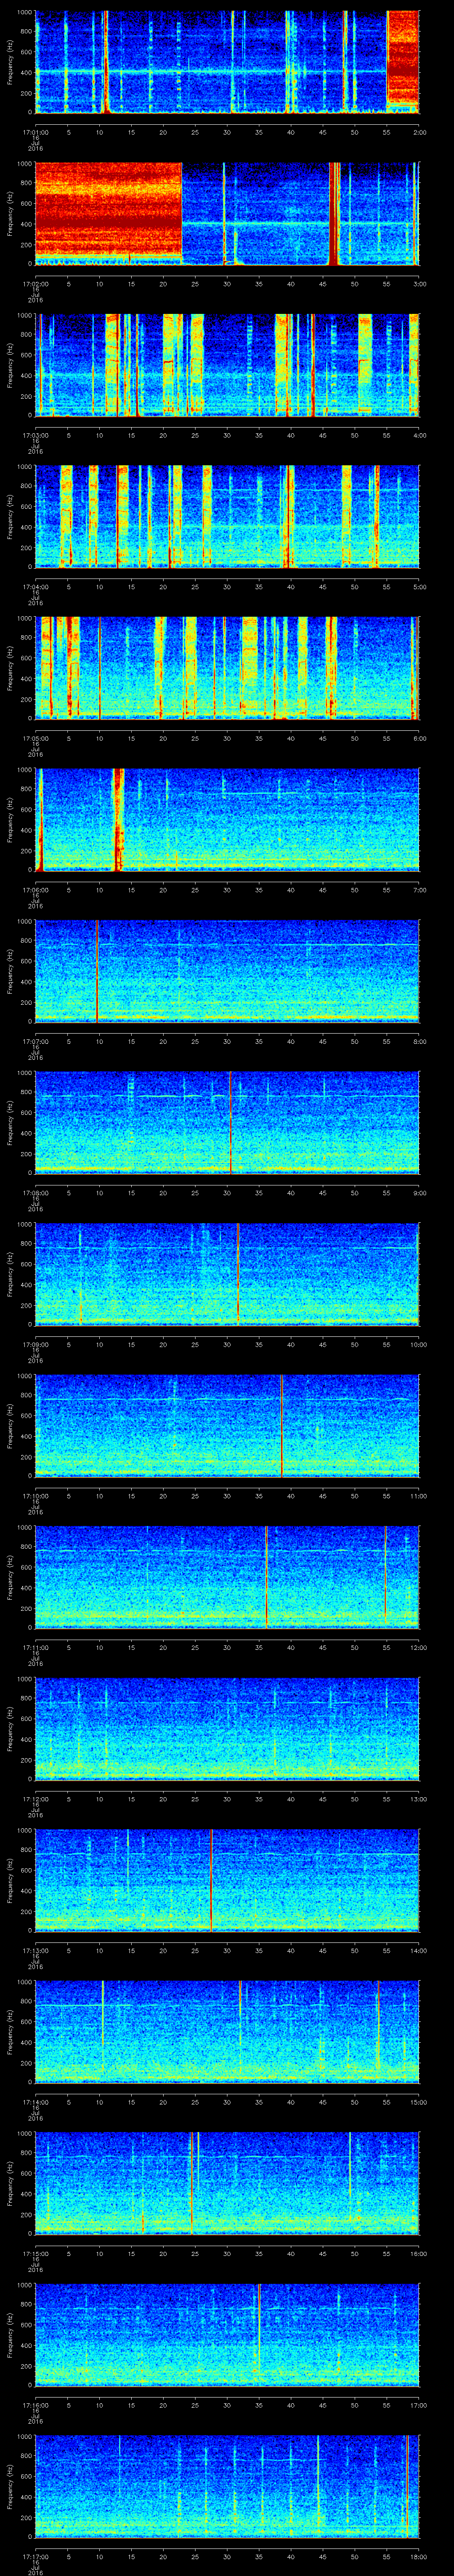The height and width of the screenshot is (2576, 454).
Task: Click the 12:00 end time label
Action: pos(418,1647)
